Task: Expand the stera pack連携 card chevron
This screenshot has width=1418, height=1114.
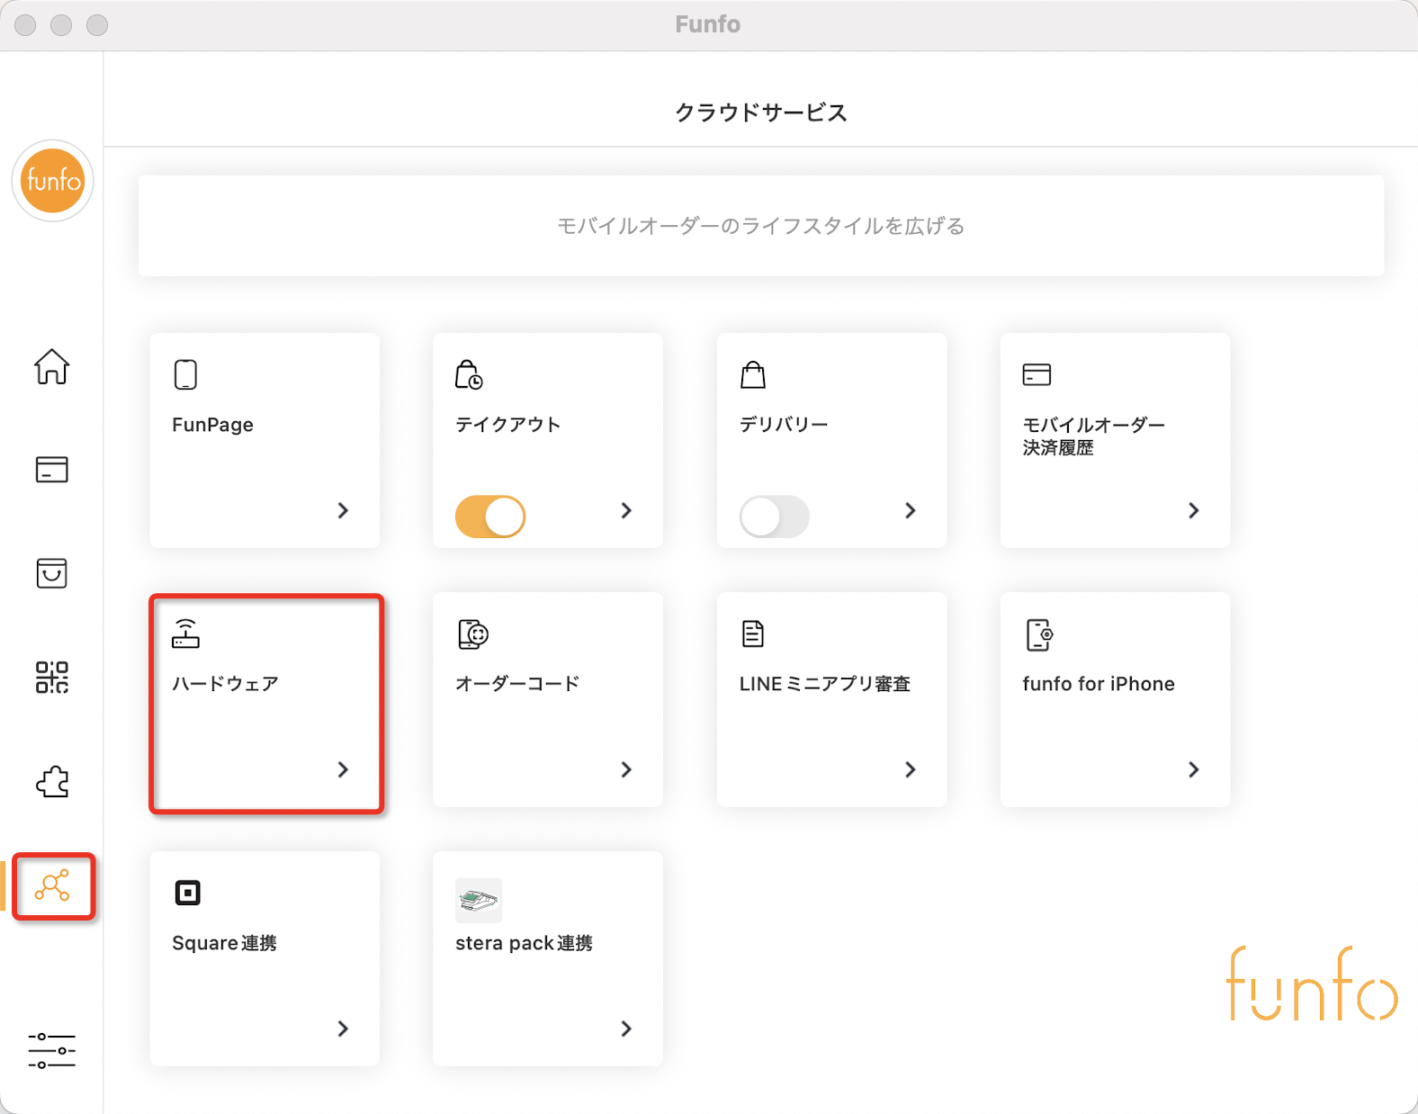Action: [x=626, y=1029]
